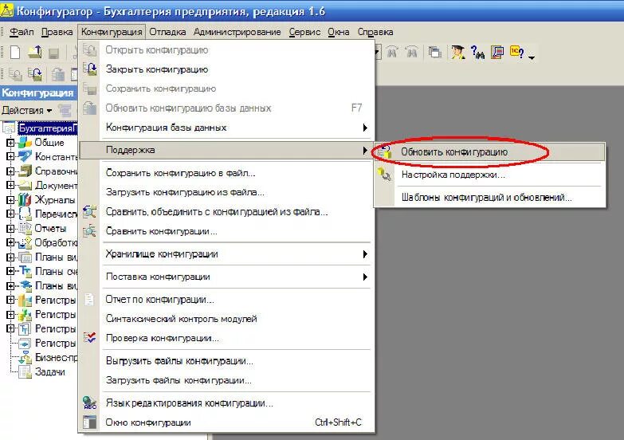Choose Отчет по конфигурации... entry
The image size is (624, 440).
click(226, 299)
